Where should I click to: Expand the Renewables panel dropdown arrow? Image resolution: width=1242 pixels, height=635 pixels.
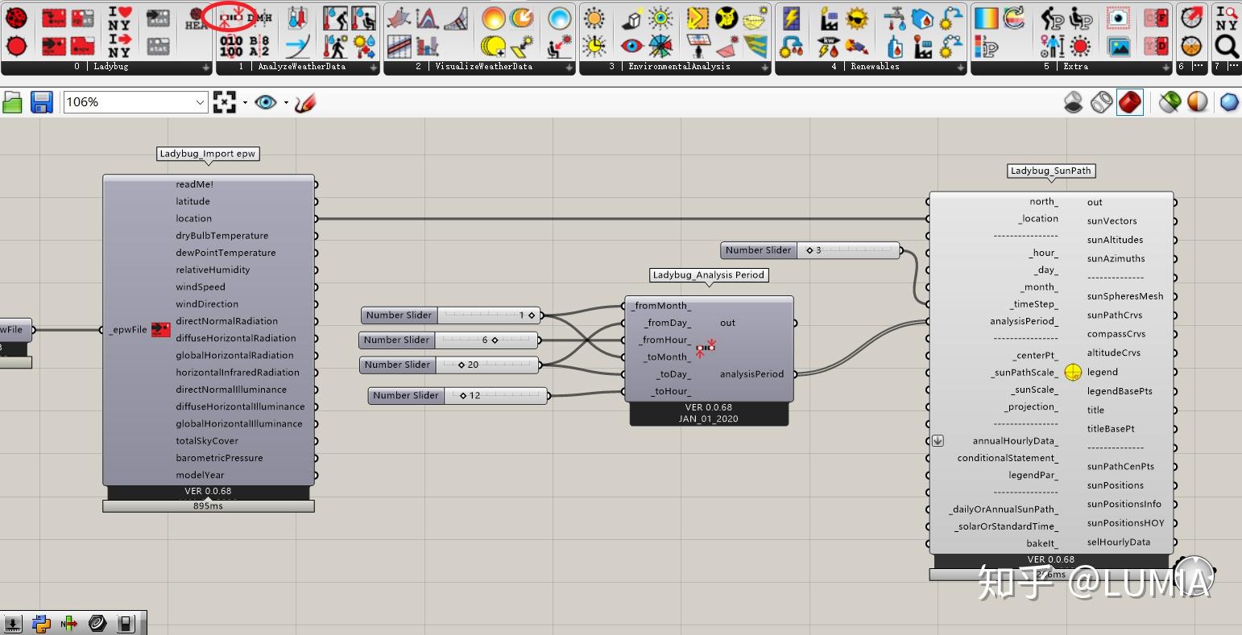pos(960,68)
